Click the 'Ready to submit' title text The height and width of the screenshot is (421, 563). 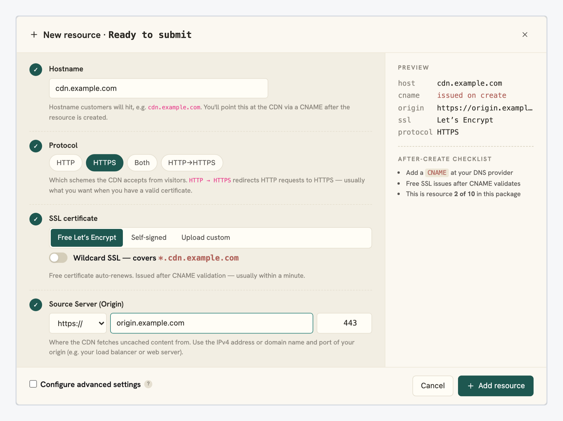pyautogui.click(x=150, y=35)
